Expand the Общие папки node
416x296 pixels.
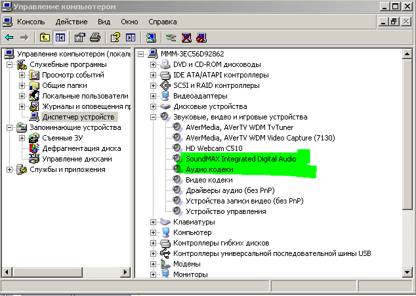(x=22, y=85)
